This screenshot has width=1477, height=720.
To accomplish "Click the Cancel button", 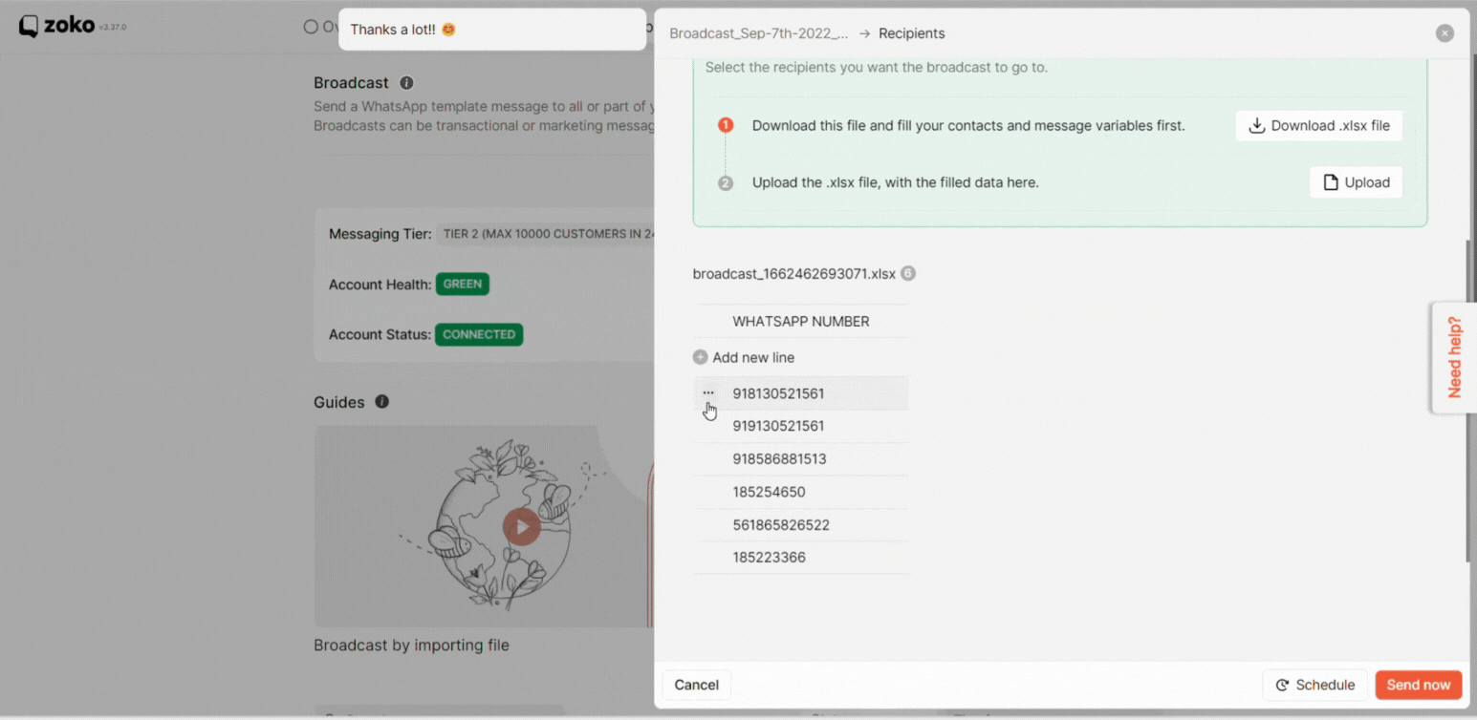I will point(697,685).
